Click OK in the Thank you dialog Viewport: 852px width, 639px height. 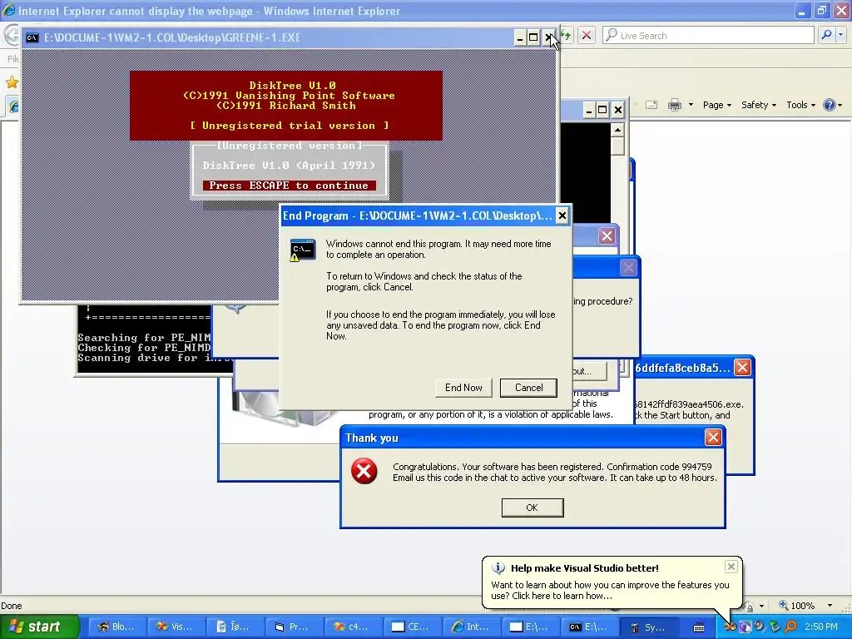pyautogui.click(x=532, y=508)
